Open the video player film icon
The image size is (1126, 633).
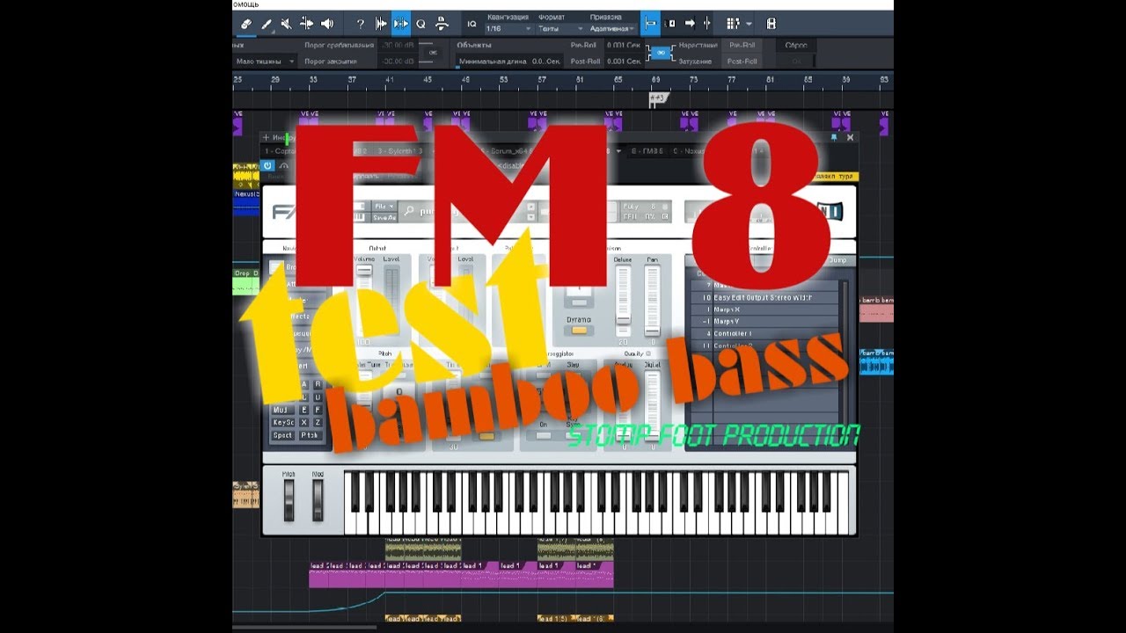click(771, 24)
